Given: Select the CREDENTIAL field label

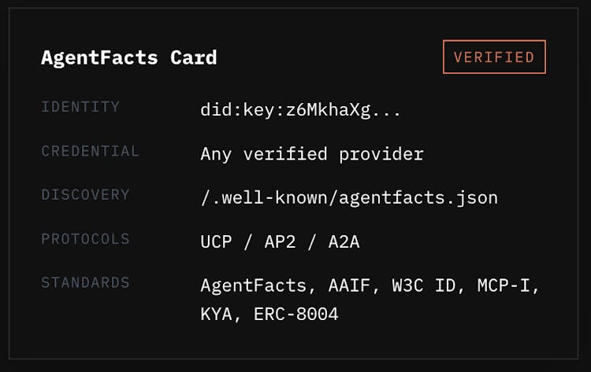Looking at the screenshot, I should tap(90, 151).
